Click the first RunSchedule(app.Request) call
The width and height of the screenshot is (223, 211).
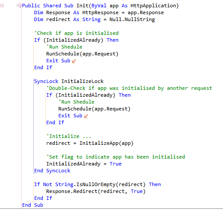pos(82,54)
